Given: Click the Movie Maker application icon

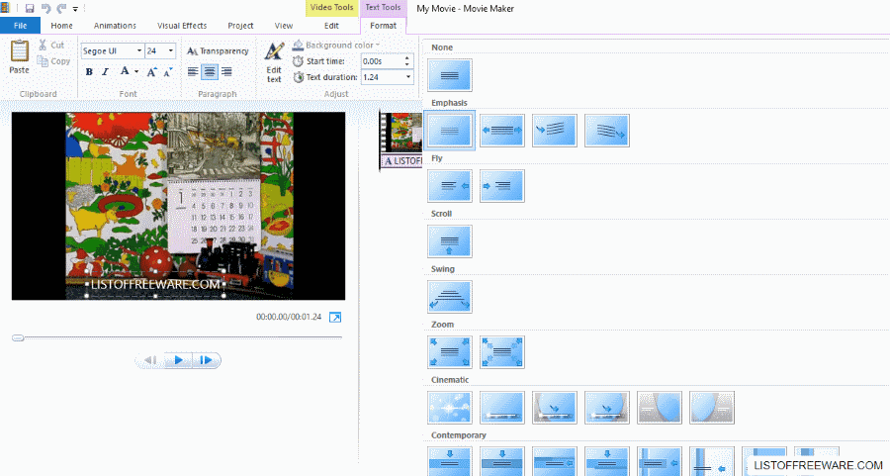Looking at the screenshot, I should click(x=5, y=7).
